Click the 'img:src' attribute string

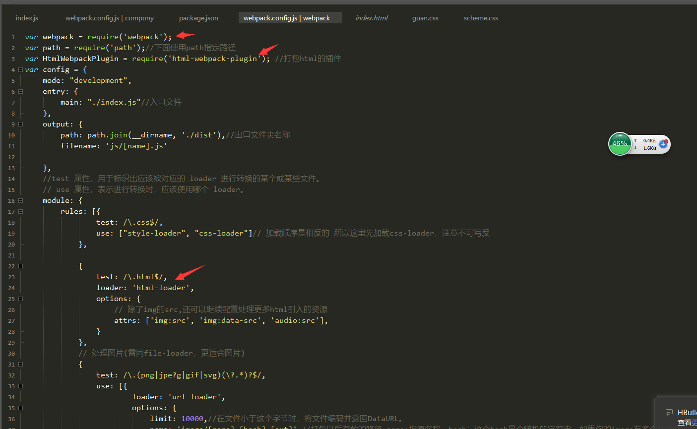pos(170,320)
